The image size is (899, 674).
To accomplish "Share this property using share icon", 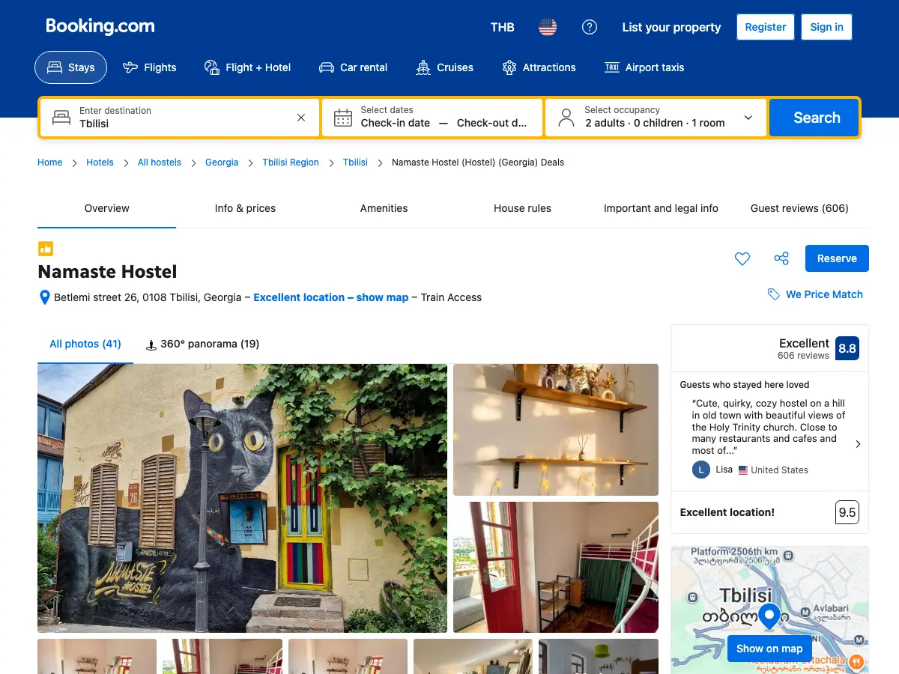I will (781, 258).
